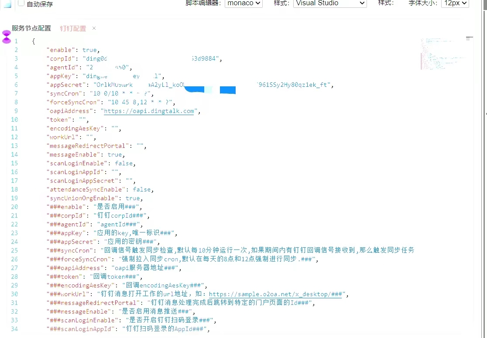Image resolution: width=487 pixels, height=338 pixels.
Task: Click the "messageEnable" true value
Action: [x=115, y=154]
